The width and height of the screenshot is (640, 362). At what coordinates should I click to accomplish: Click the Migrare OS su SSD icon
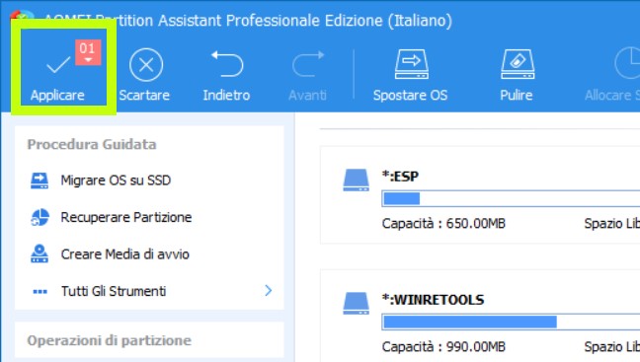[x=40, y=181]
